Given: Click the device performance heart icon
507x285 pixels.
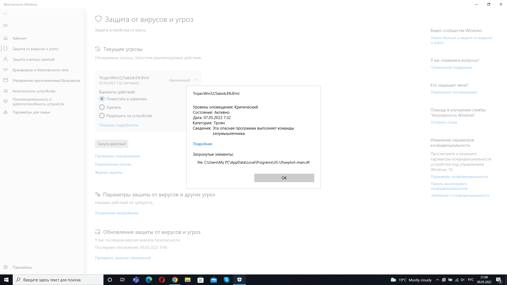Looking at the screenshot, I should (6, 101).
